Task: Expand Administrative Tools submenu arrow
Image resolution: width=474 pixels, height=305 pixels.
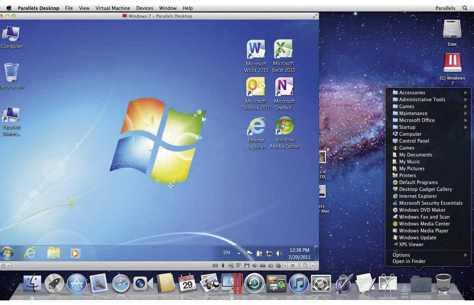Action: coord(465,100)
